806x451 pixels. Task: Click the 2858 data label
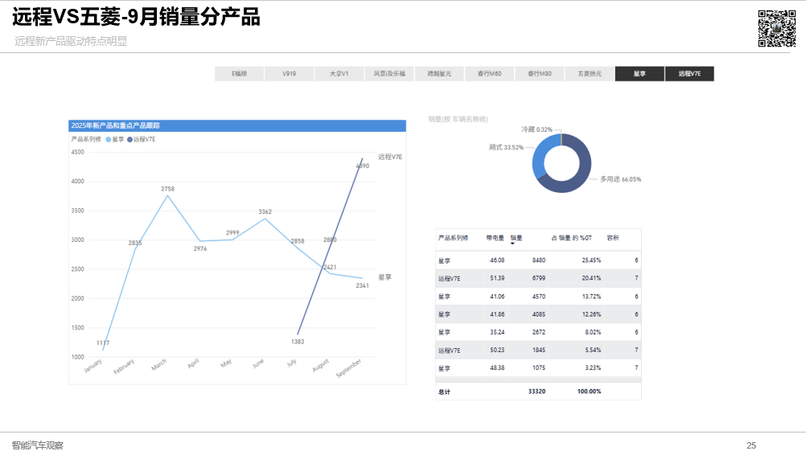coord(298,241)
